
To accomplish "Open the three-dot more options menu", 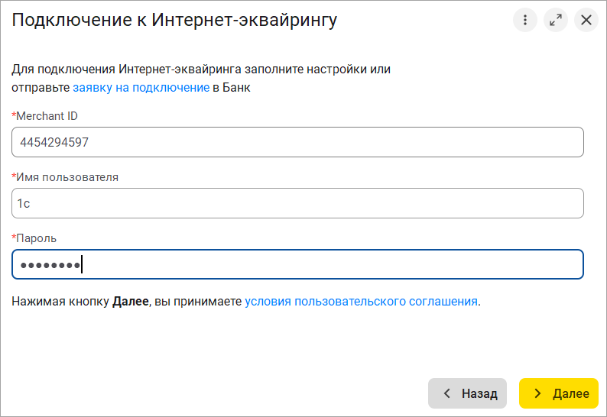I will [525, 20].
